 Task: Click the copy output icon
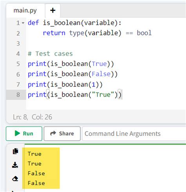click(15, 151)
